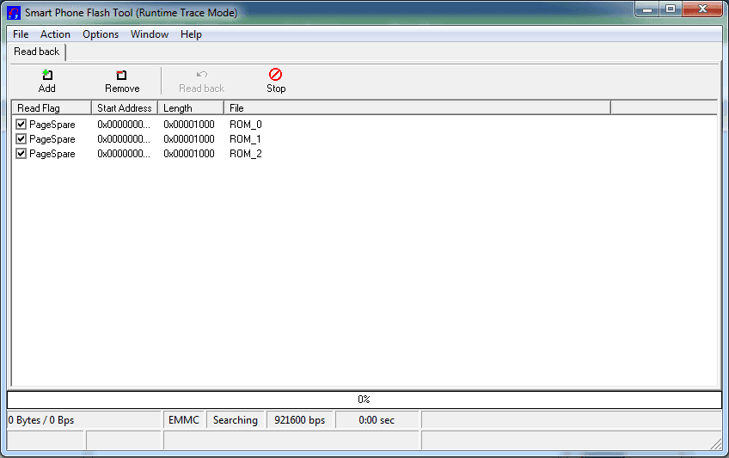
Task: Click the start address of ROM_1 row
Action: (x=124, y=139)
